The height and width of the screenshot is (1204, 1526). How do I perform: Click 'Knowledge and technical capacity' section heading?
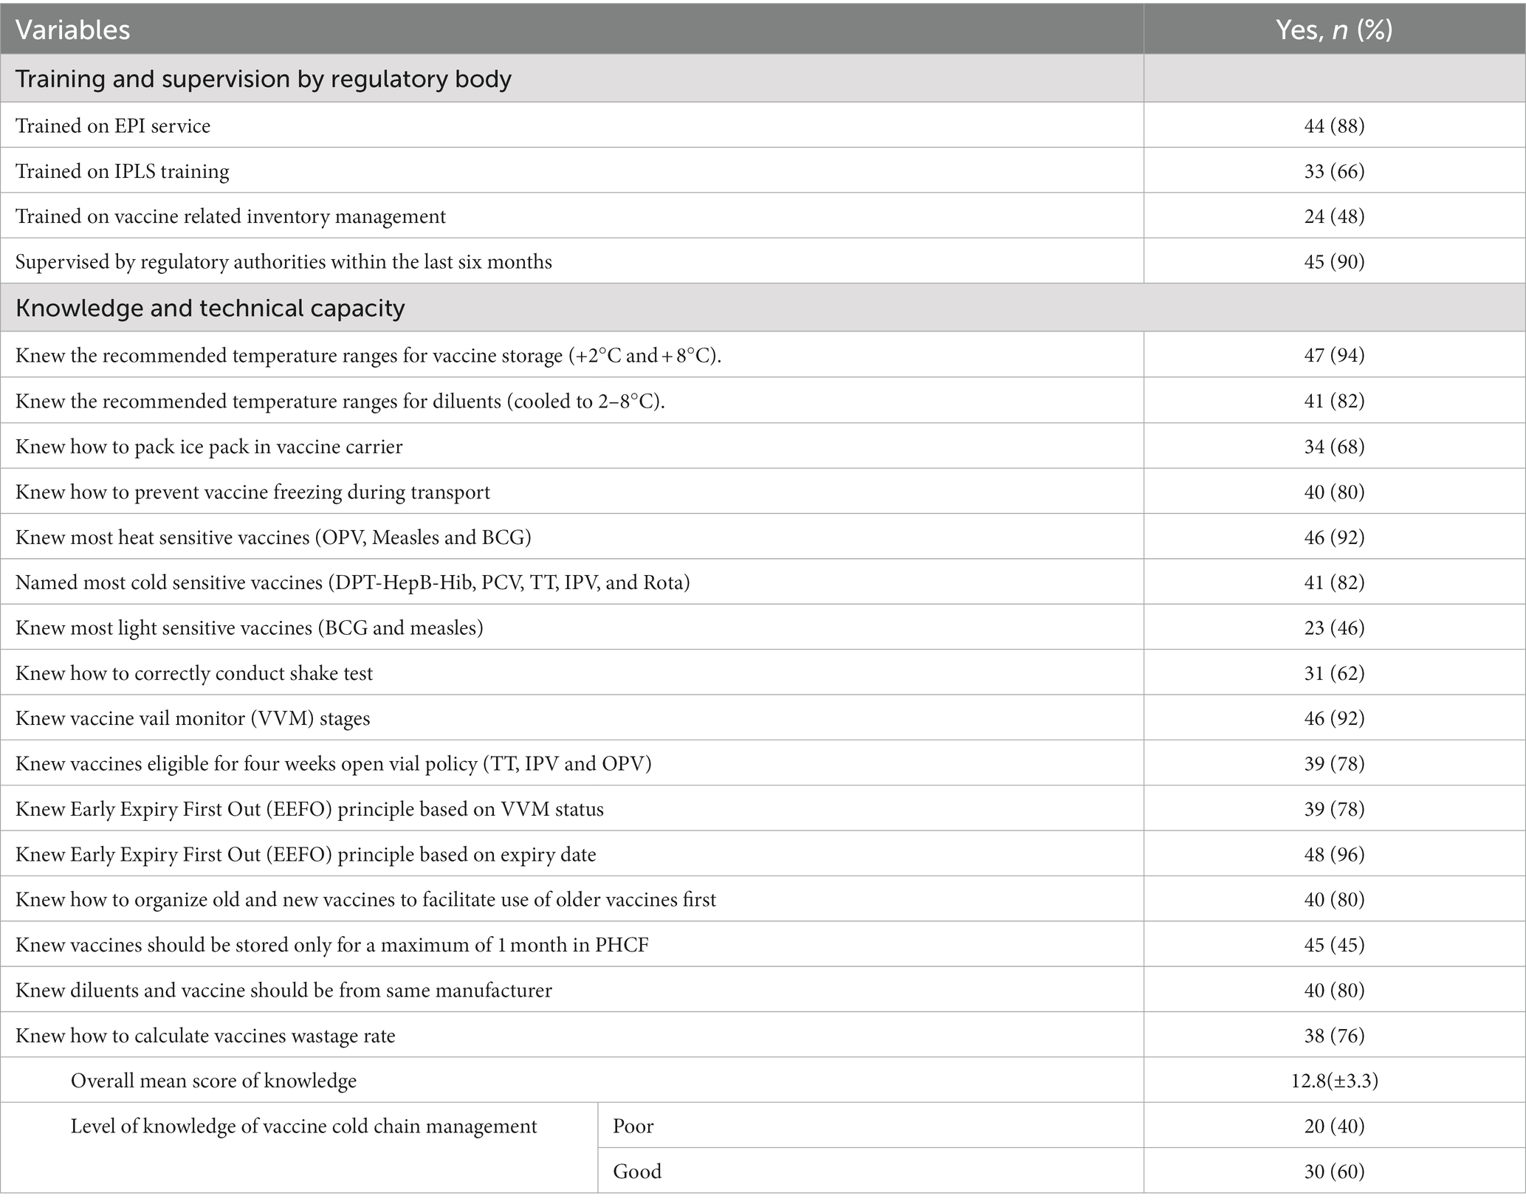tap(210, 308)
